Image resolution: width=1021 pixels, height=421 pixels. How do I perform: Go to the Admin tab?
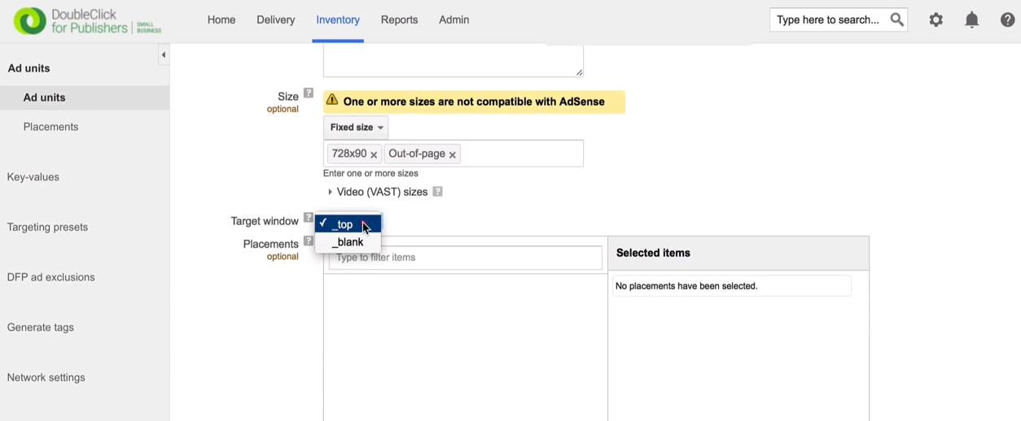(454, 20)
